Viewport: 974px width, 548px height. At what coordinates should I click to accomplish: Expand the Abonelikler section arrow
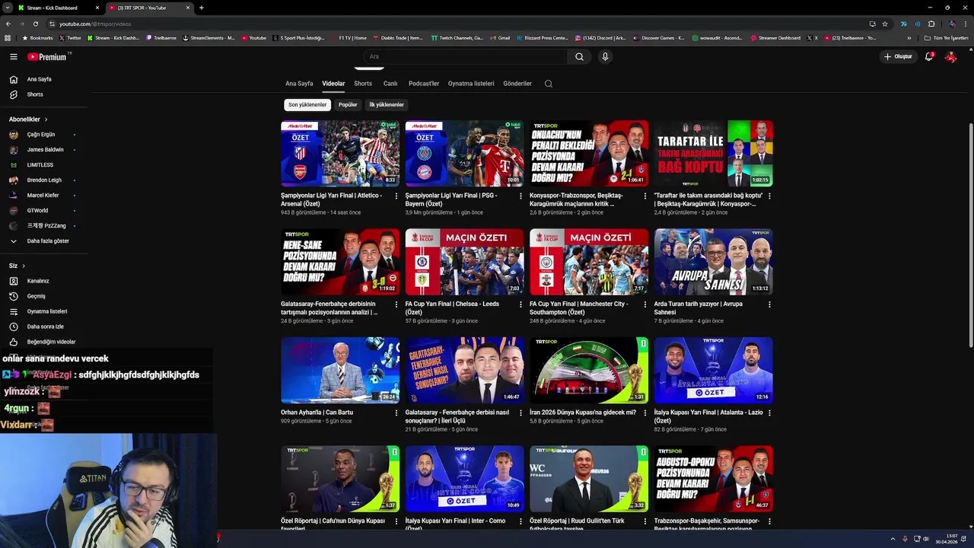click(46, 119)
